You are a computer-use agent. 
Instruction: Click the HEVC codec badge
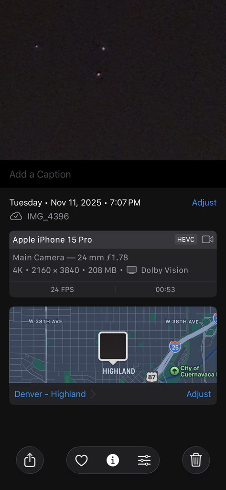186,240
